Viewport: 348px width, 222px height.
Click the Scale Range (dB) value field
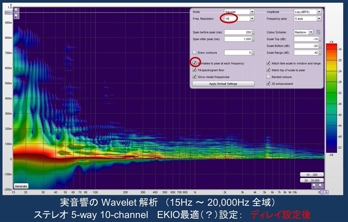coord(306,53)
